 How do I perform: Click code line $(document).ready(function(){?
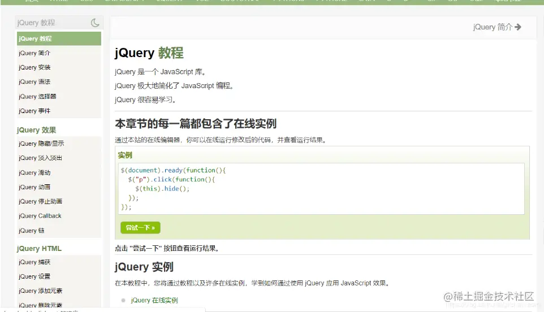pos(173,170)
